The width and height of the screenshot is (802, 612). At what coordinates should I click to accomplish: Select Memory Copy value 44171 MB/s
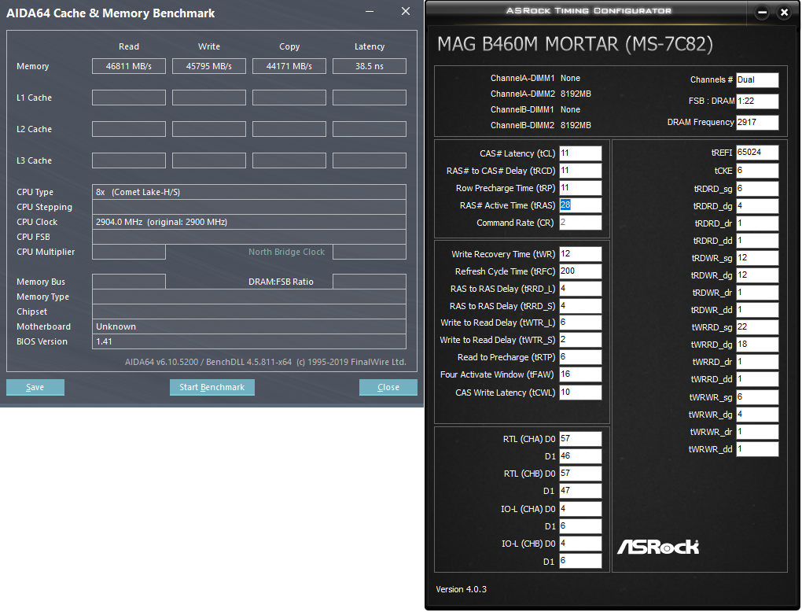(289, 66)
